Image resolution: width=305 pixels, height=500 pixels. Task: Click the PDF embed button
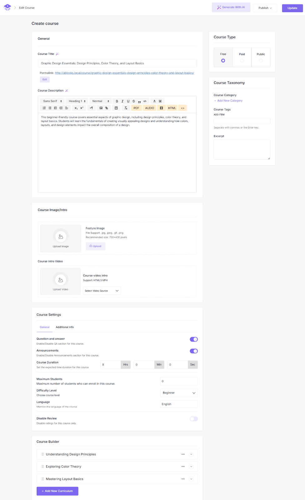pos(136,108)
